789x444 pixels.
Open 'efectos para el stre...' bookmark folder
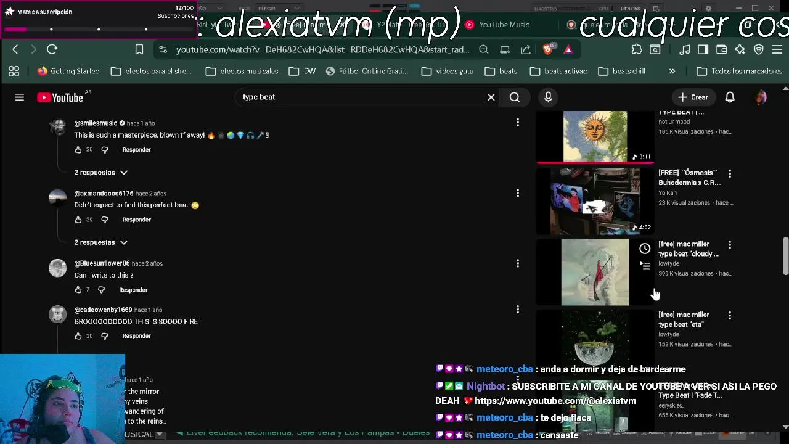(x=152, y=71)
